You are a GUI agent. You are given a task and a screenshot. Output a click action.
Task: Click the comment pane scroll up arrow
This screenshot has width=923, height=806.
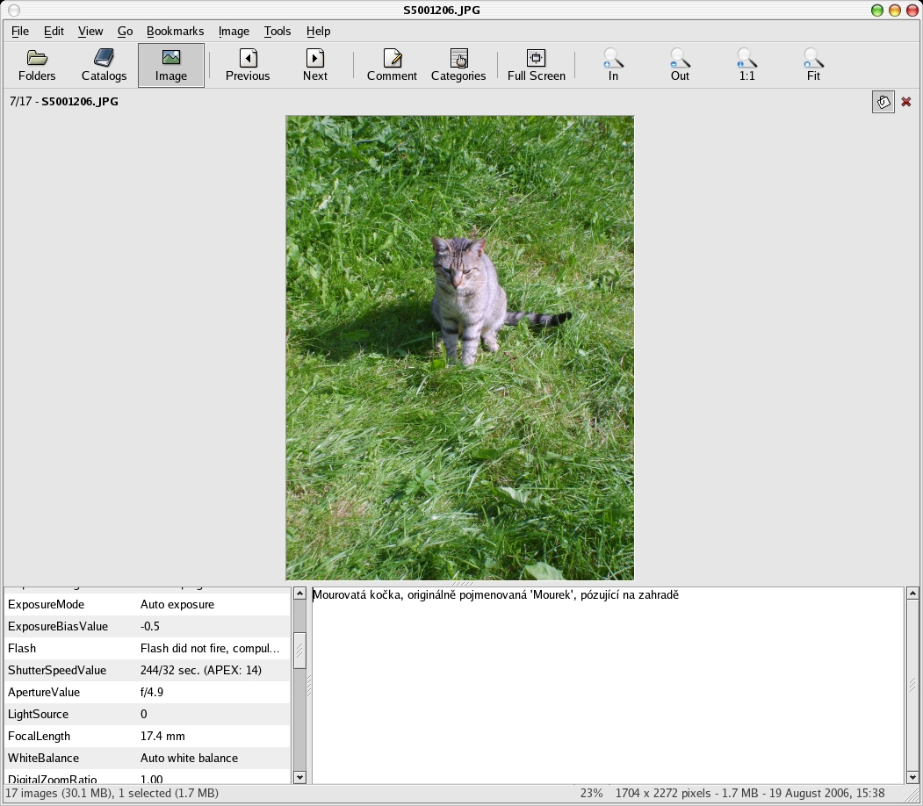pos(912,594)
